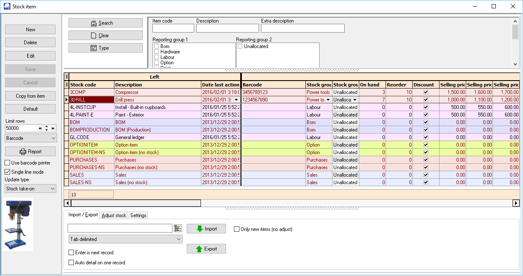Click the rewind arrows in Limit rows
This screenshot has width=523, height=276.
[40, 129]
